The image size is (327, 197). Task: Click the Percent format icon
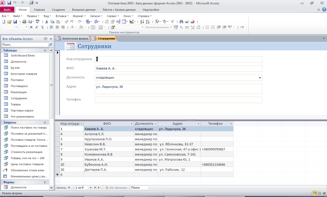[x=181, y=27]
